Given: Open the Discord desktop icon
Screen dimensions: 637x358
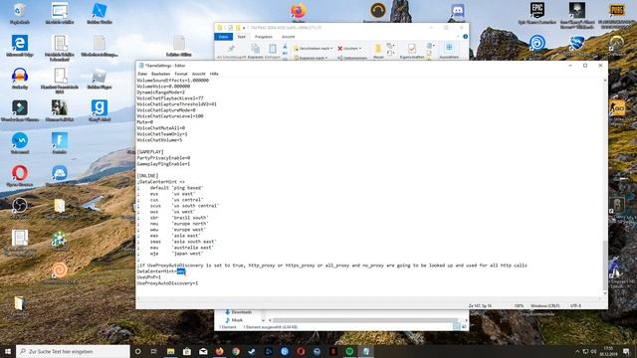Looking at the screenshot, I should pyautogui.click(x=458, y=12).
